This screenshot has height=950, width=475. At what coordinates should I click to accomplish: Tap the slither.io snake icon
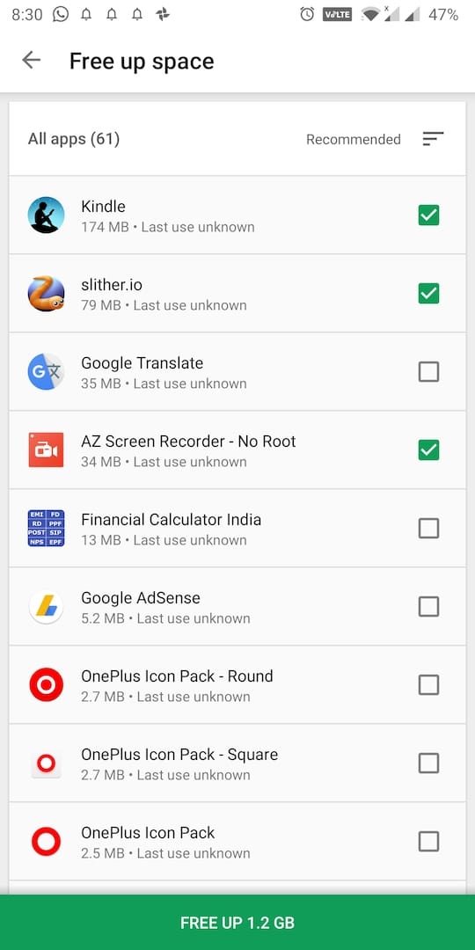(46, 293)
